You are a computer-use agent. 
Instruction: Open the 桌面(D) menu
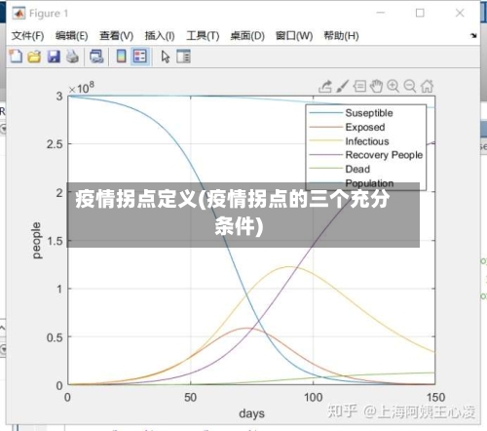pyautogui.click(x=247, y=36)
